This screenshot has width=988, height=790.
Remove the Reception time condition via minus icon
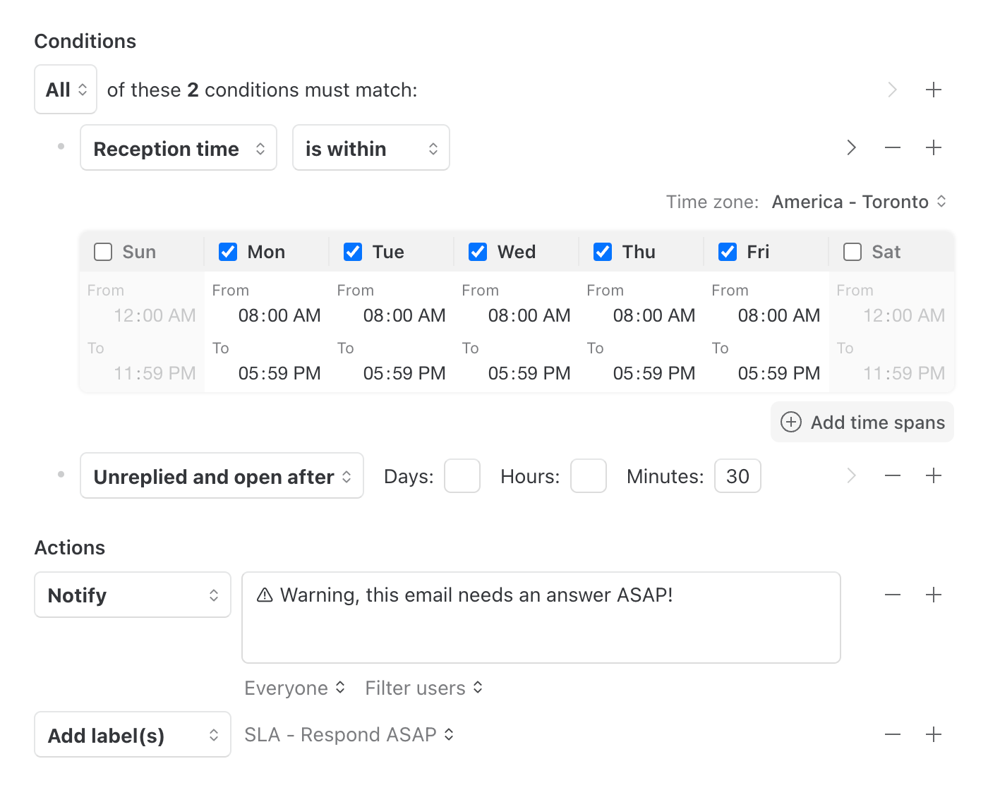click(892, 147)
